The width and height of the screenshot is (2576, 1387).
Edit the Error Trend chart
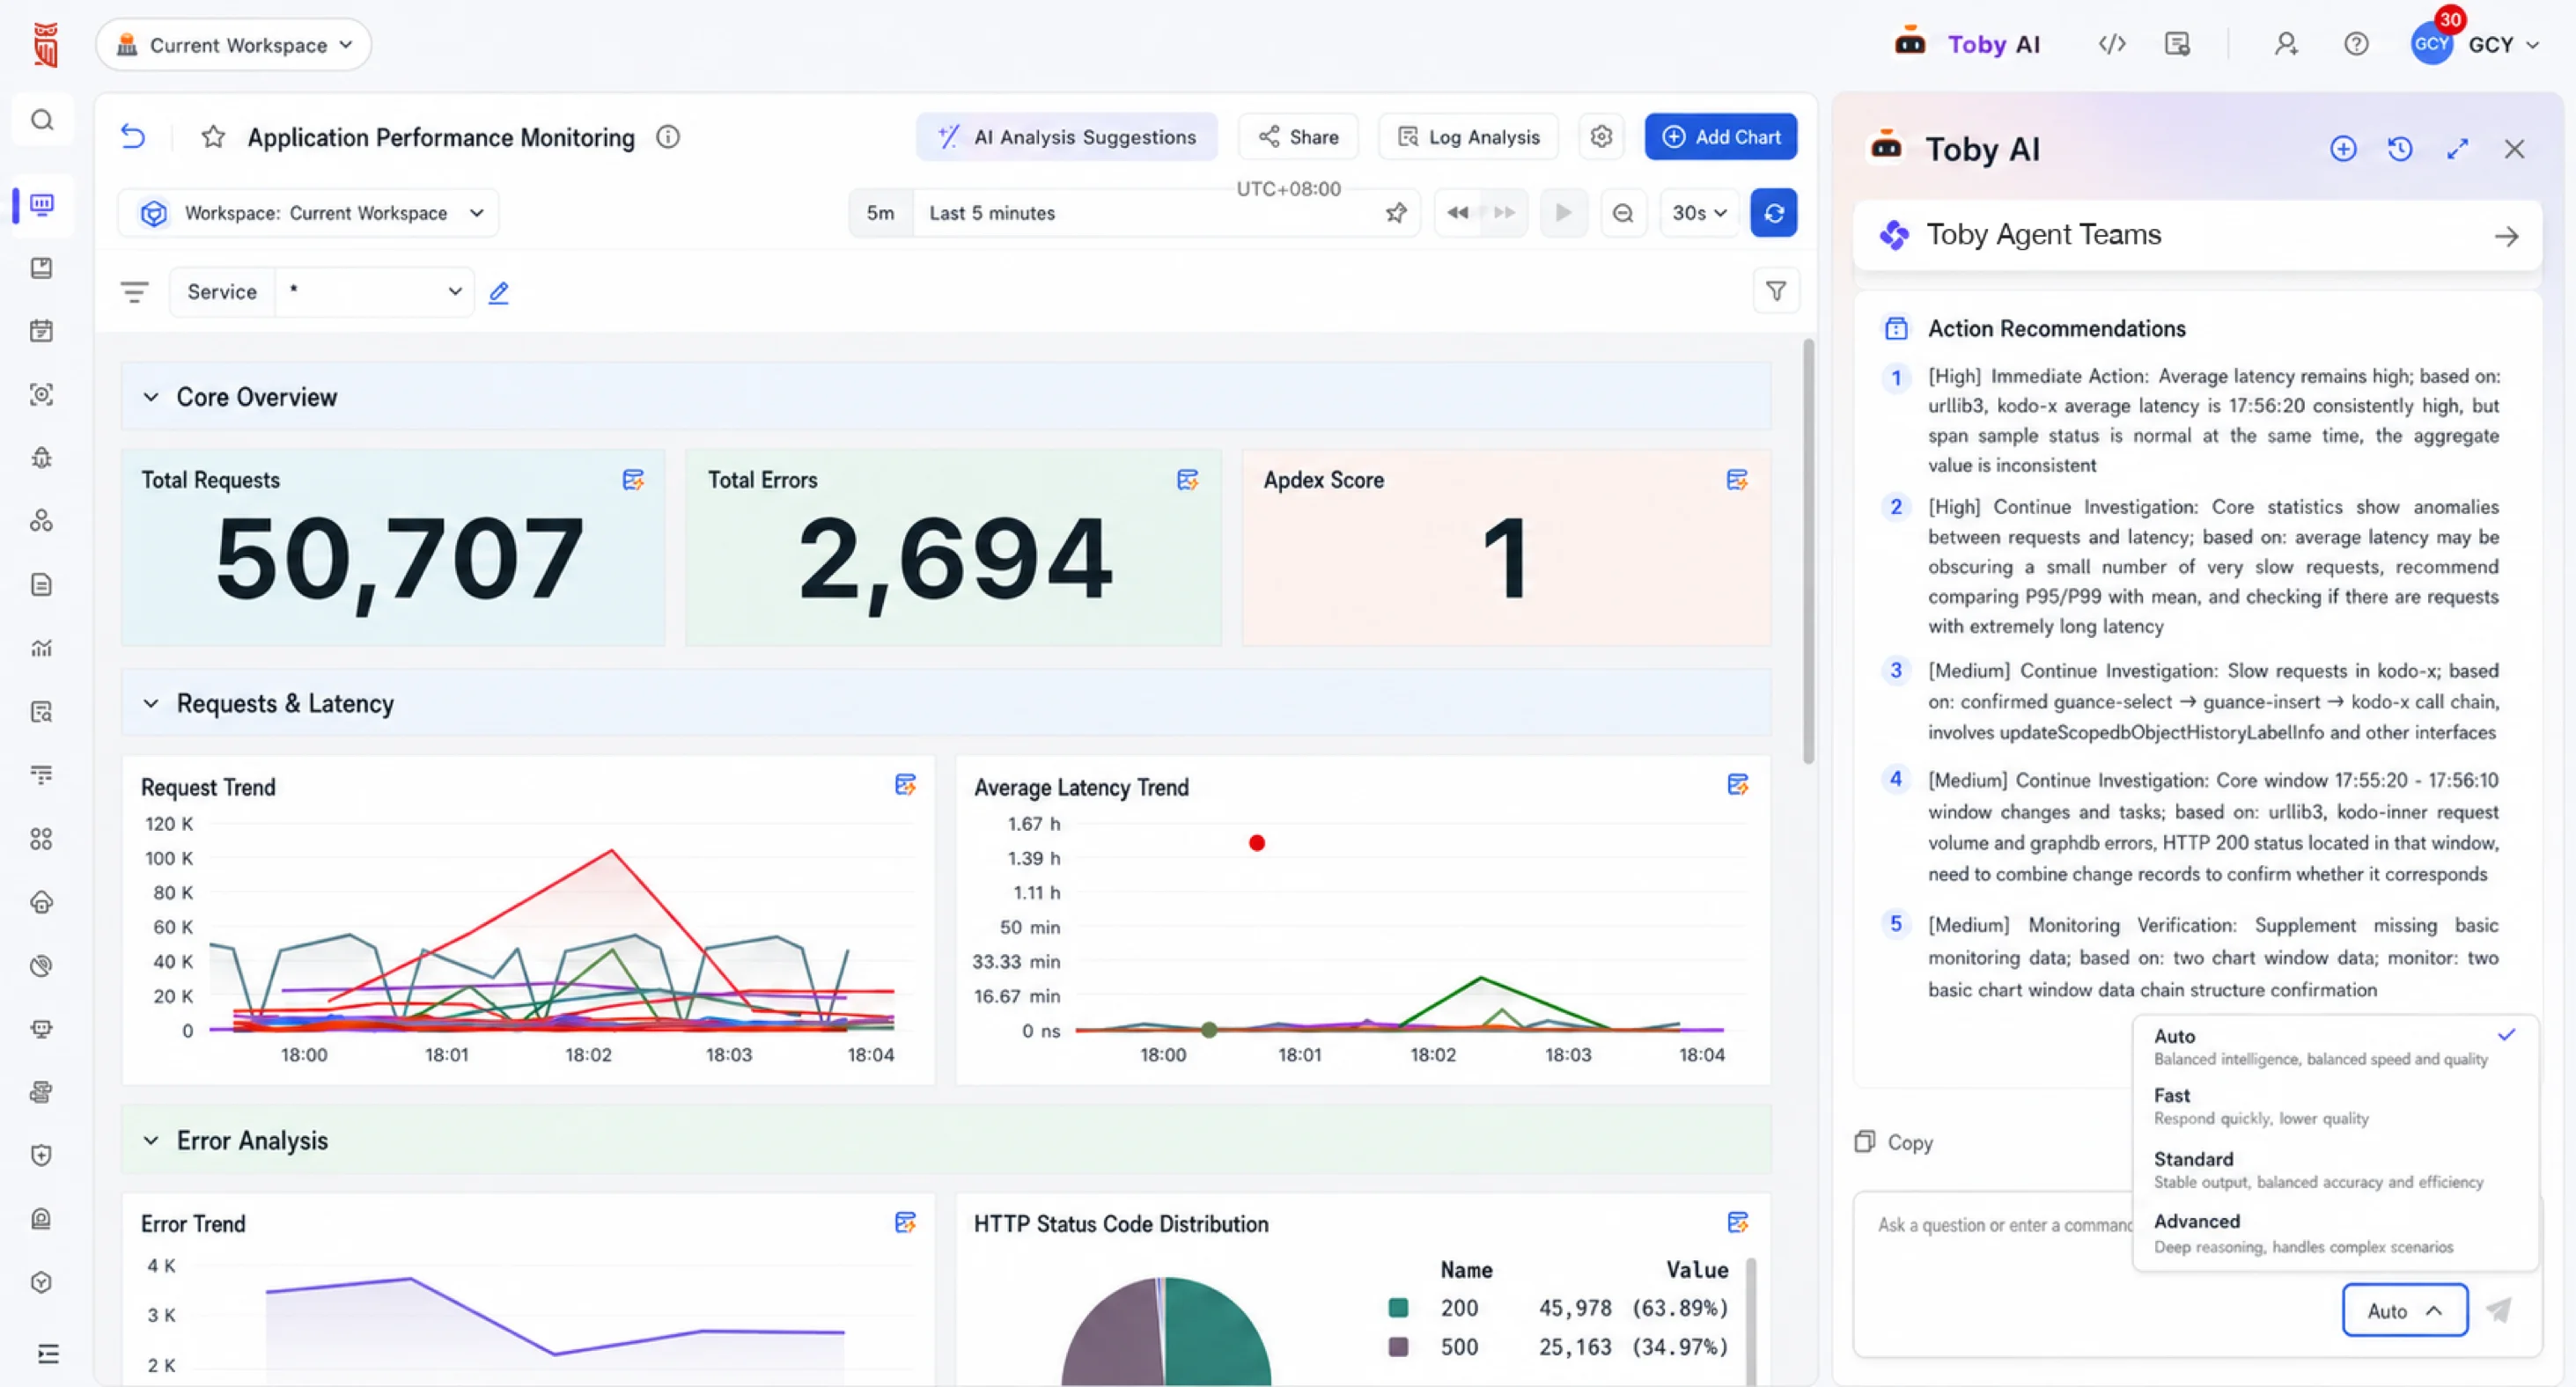[905, 1222]
